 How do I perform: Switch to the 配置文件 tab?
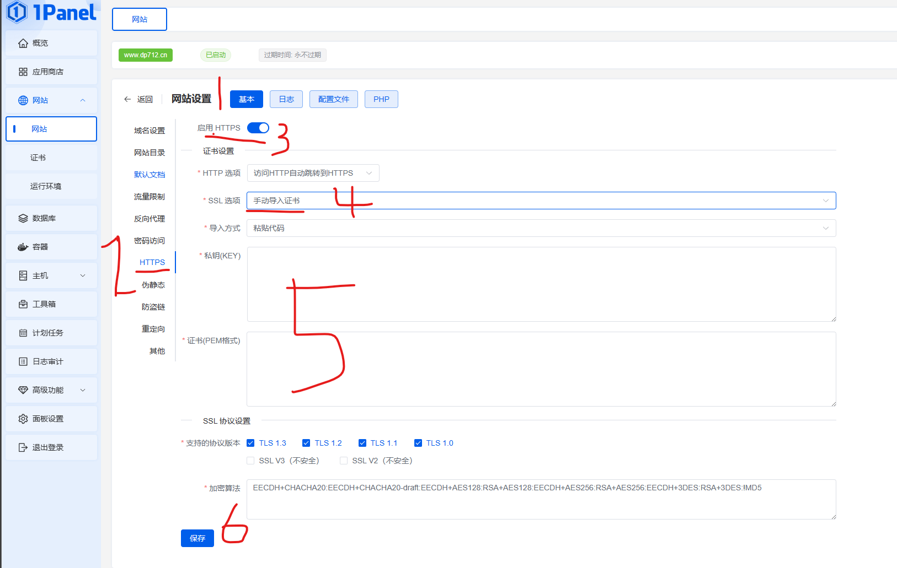coord(333,99)
